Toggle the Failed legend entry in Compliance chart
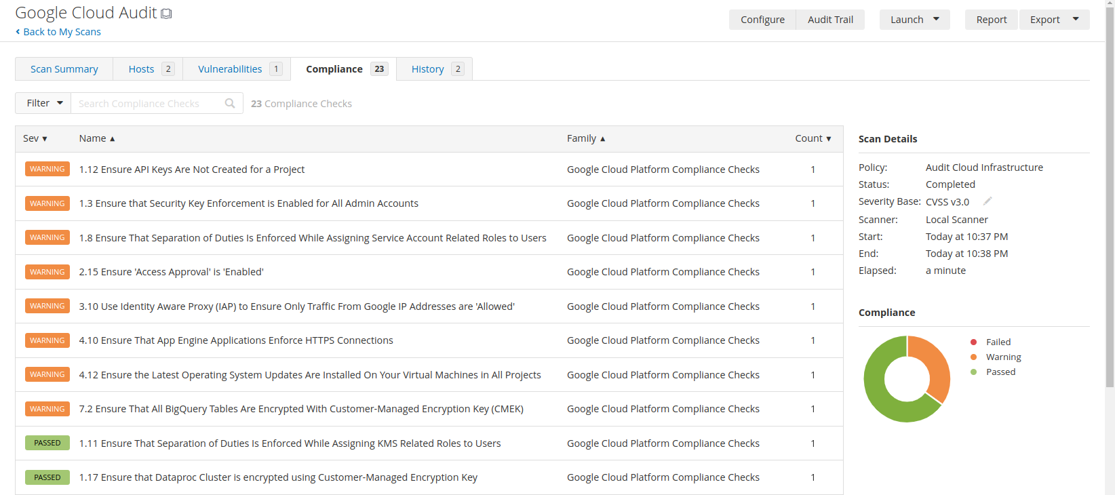Viewport: 1115px width, 495px height. (997, 342)
